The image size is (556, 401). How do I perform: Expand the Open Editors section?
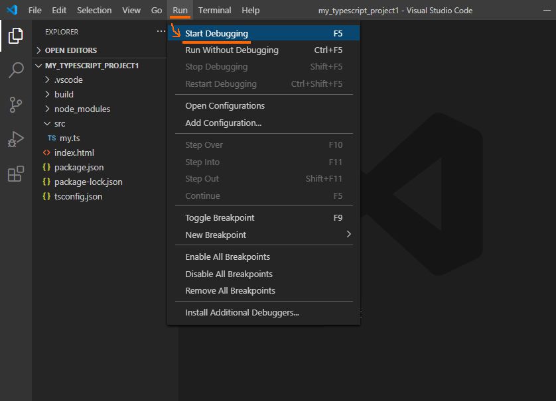pyautogui.click(x=70, y=50)
